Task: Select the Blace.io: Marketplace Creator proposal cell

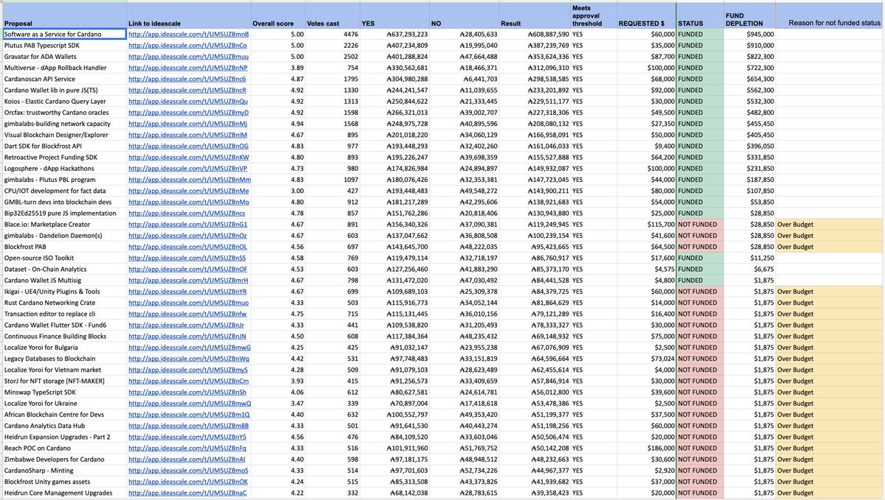Action: pos(63,225)
